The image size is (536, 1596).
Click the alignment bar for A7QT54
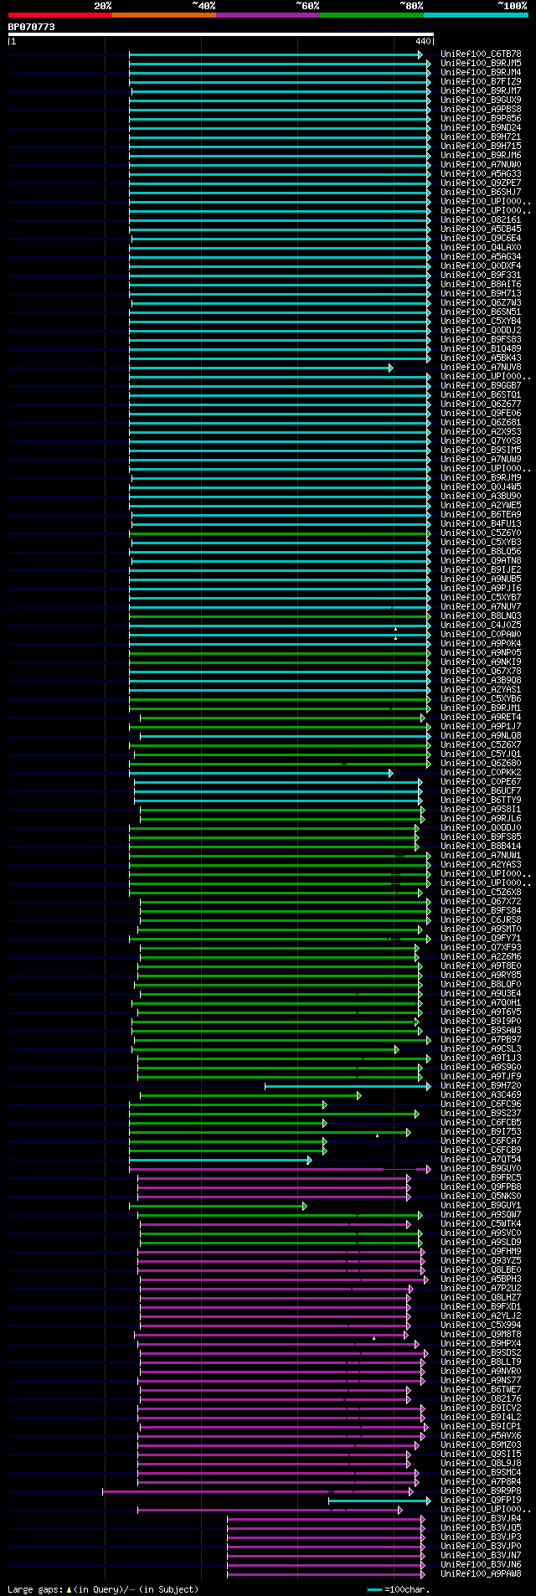coord(220,1160)
